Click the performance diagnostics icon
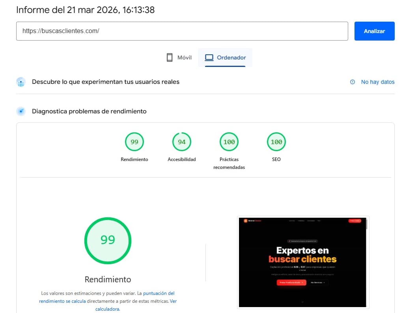418x313 pixels. (x=21, y=111)
